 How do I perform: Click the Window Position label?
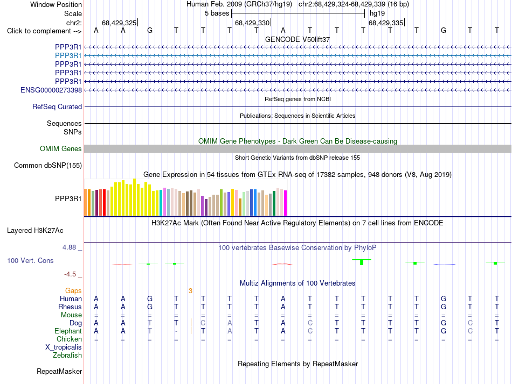[x=56, y=4]
